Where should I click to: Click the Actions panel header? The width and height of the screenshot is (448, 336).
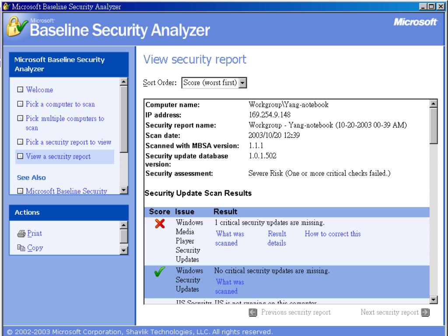(x=69, y=213)
